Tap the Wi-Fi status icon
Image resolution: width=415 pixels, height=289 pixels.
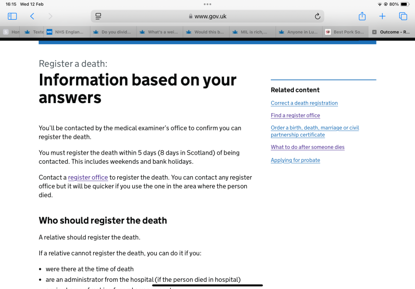coord(379,4)
